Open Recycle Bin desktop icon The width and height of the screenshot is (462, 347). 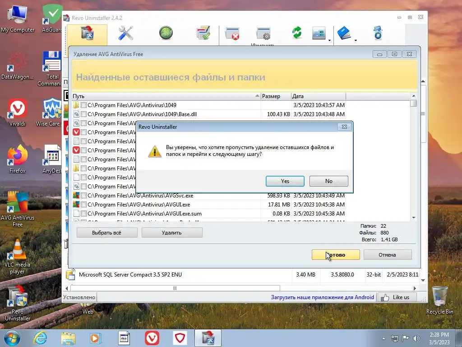[439, 300]
